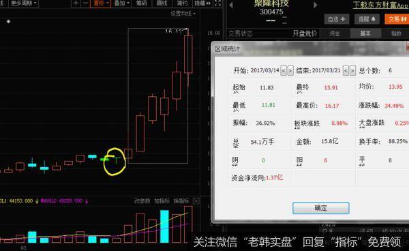This screenshot has height=251, width=409.
Task: Confirm dialog with 确定 button
Action: [x=320, y=208]
